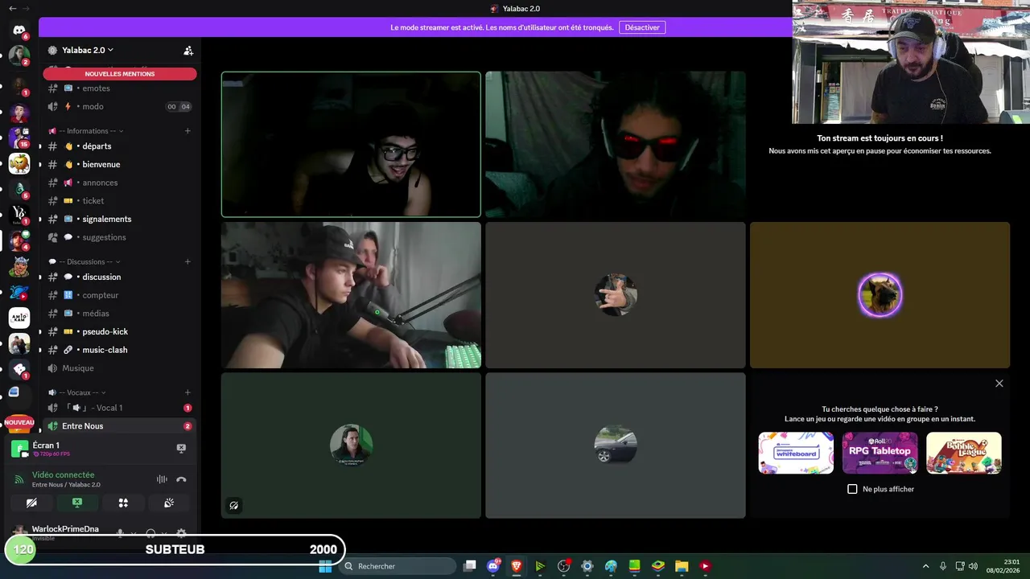Open File Explorer folder in taskbar
This screenshot has width=1030, height=579.
tap(681, 566)
